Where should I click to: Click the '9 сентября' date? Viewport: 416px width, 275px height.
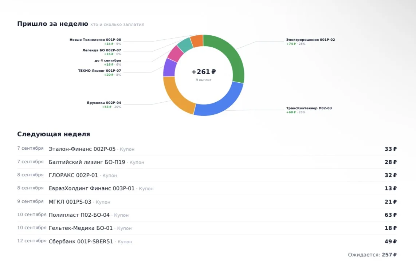[x=30, y=201]
